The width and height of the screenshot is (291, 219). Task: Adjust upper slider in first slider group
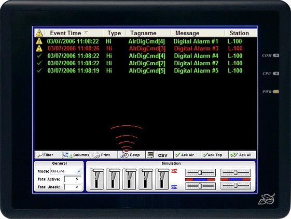pos(200,173)
